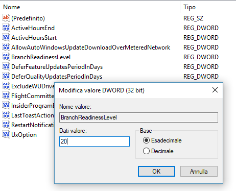
Task: Click into the Dati valore input field
Action: 95,141
